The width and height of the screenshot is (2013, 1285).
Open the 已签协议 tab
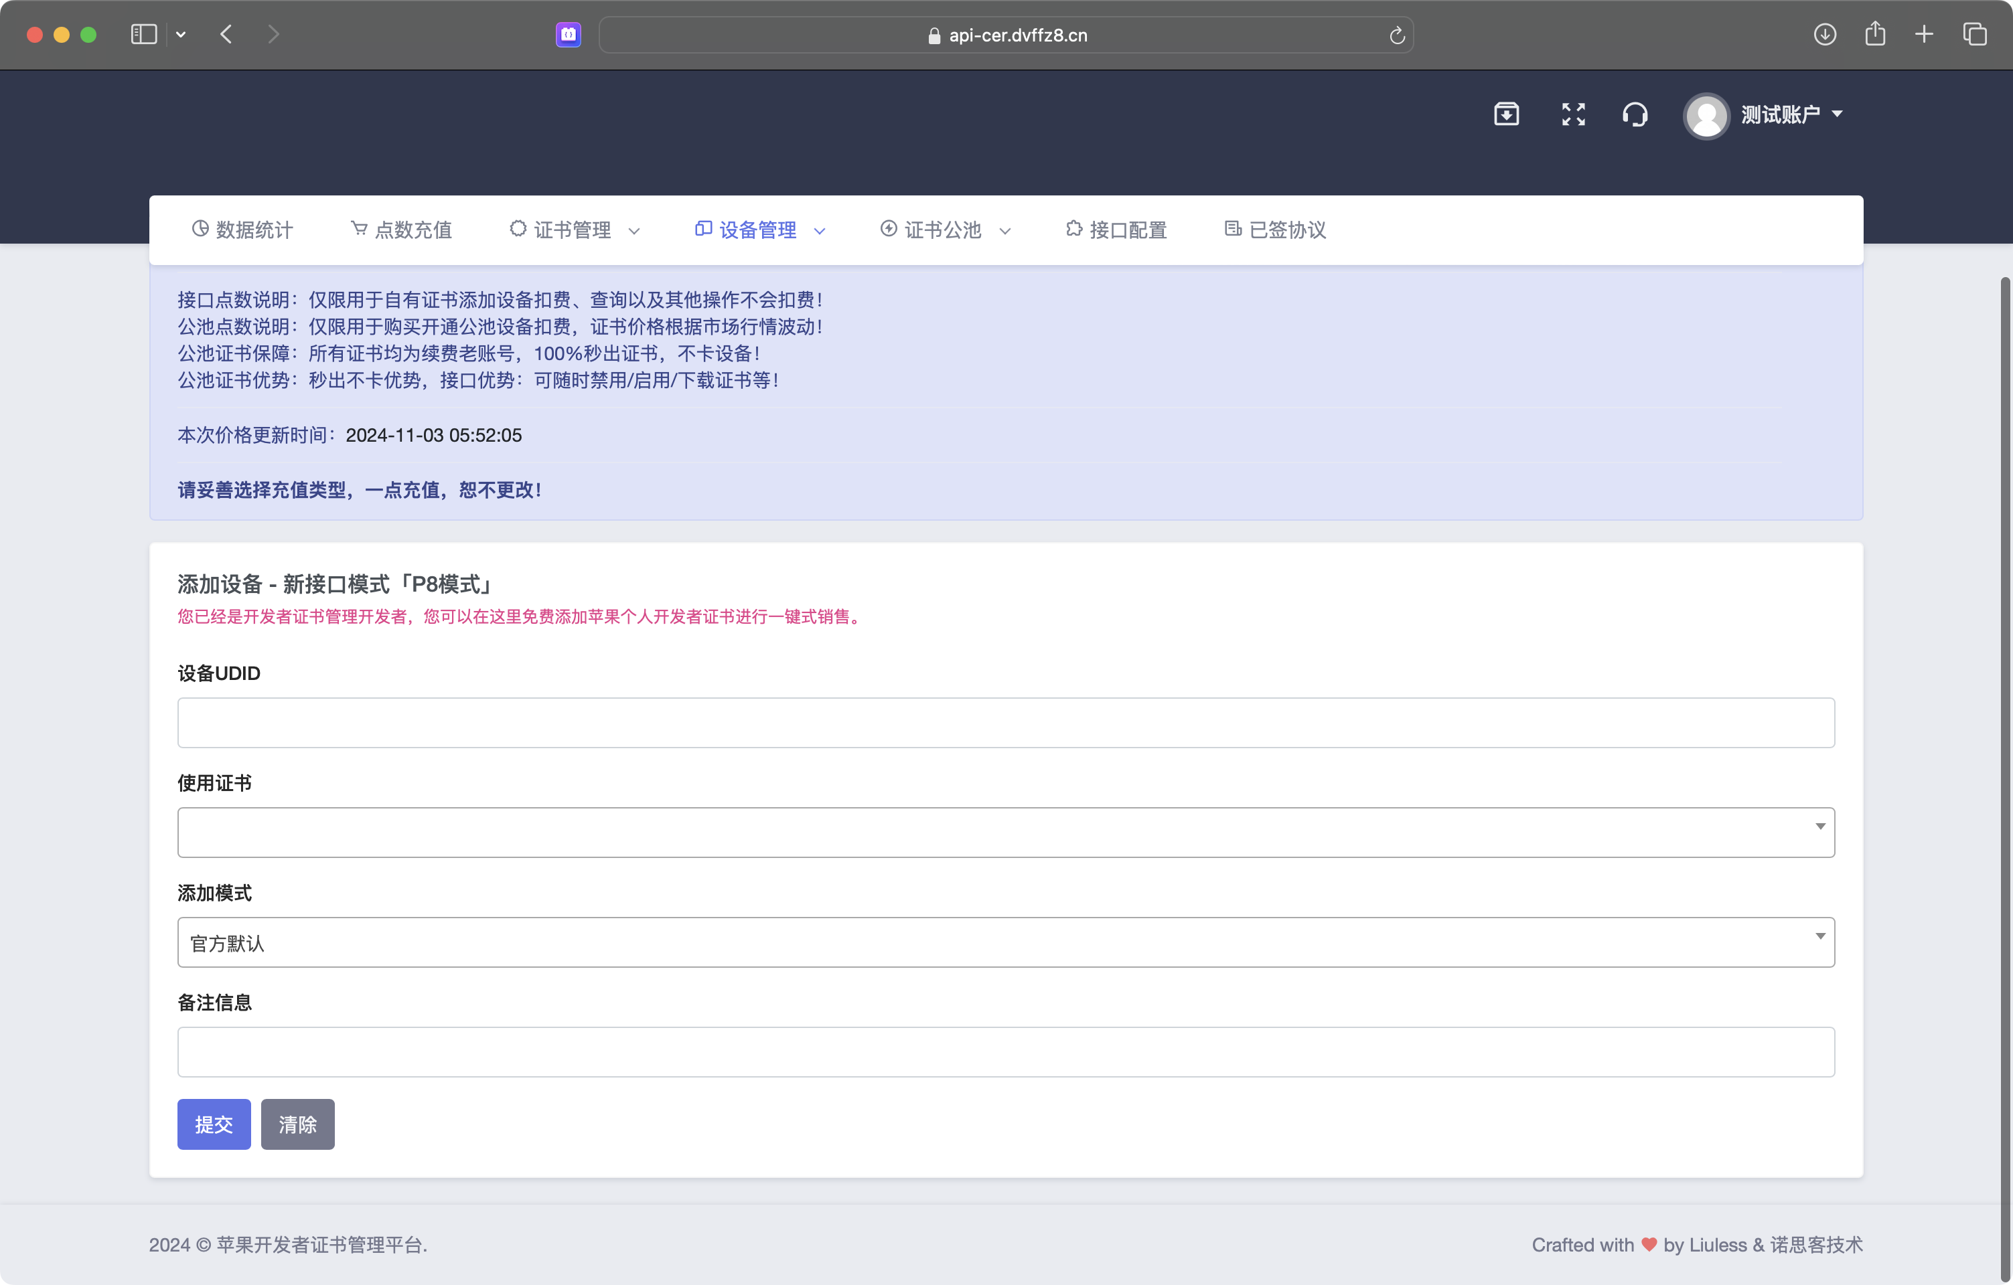coord(1276,230)
